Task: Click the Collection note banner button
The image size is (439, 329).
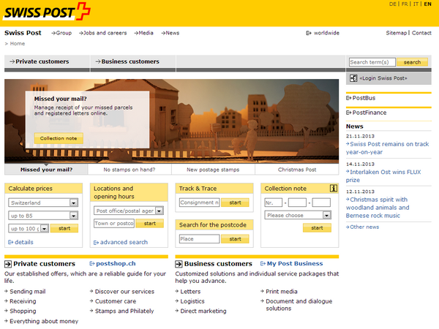Action: click(x=59, y=138)
